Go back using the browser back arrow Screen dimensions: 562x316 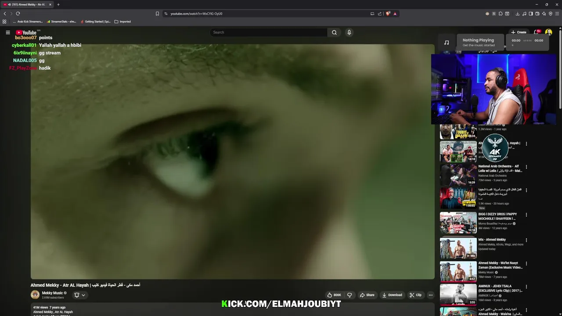coord(5,14)
